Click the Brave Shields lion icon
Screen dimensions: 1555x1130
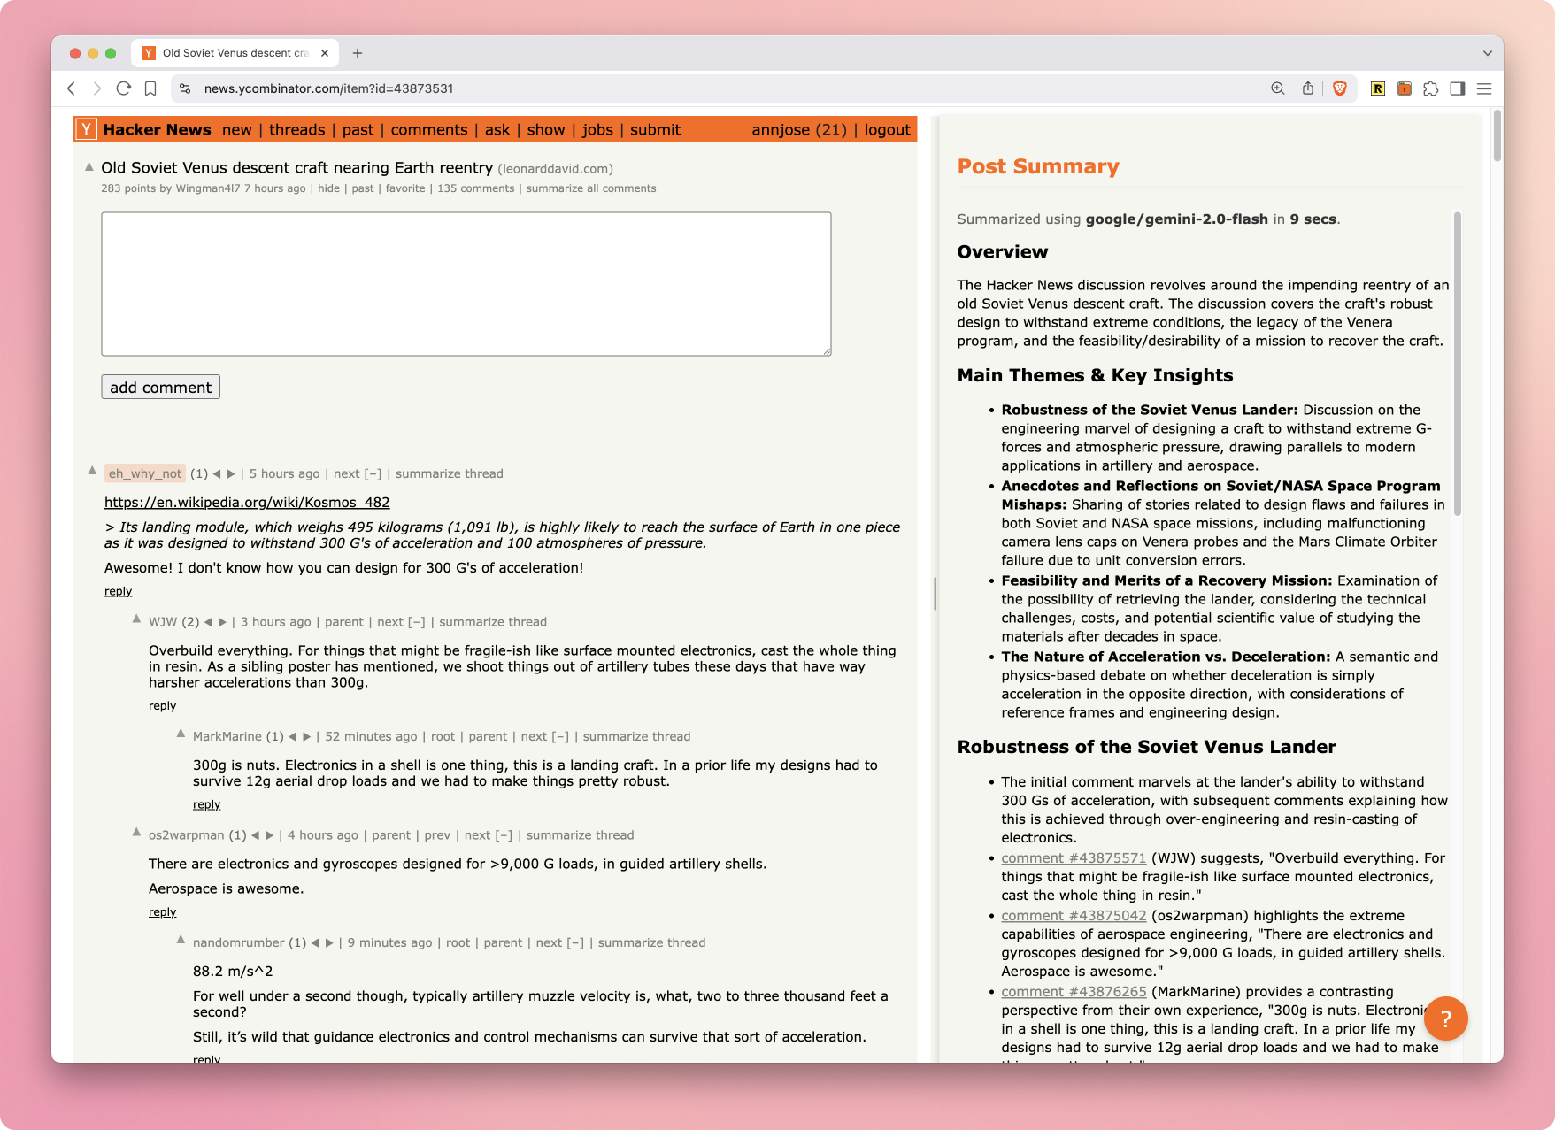[1339, 88]
